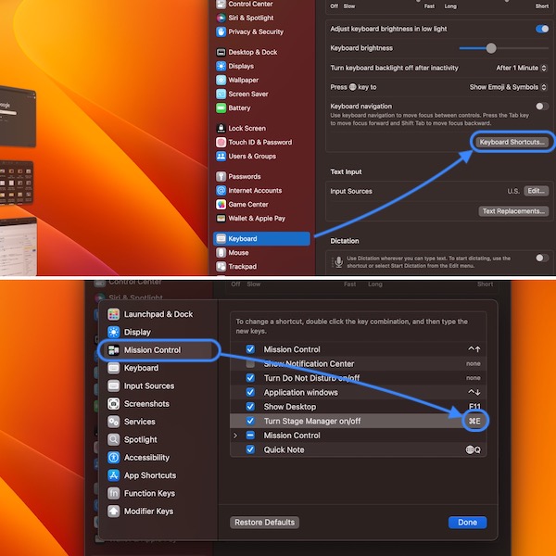Click the ⌘E Stage Manager shortcut value
The image size is (556, 556).
click(474, 421)
